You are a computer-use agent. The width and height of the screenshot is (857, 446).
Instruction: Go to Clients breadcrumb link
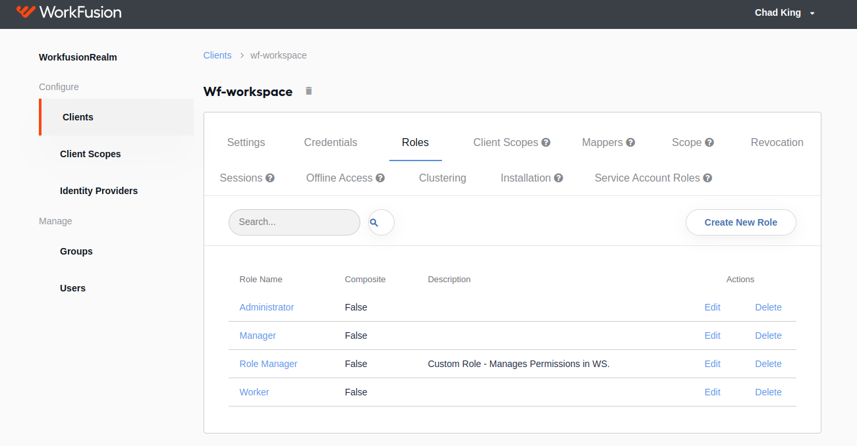click(x=217, y=55)
